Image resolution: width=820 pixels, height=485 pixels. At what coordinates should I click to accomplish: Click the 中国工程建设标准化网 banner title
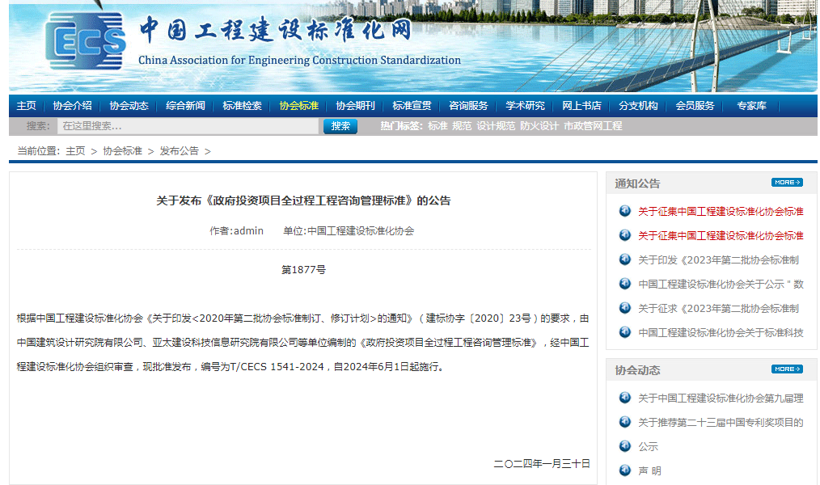coord(275,29)
